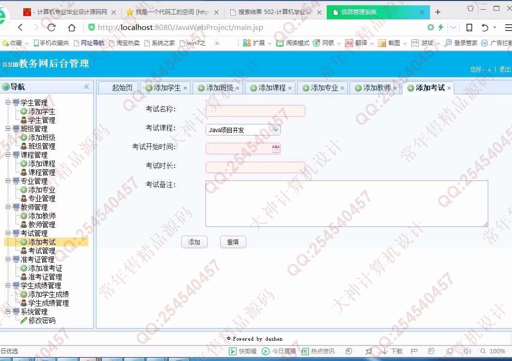Close the 添加学生 tab
Viewport: 512px width, 361px height.
point(185,88)
